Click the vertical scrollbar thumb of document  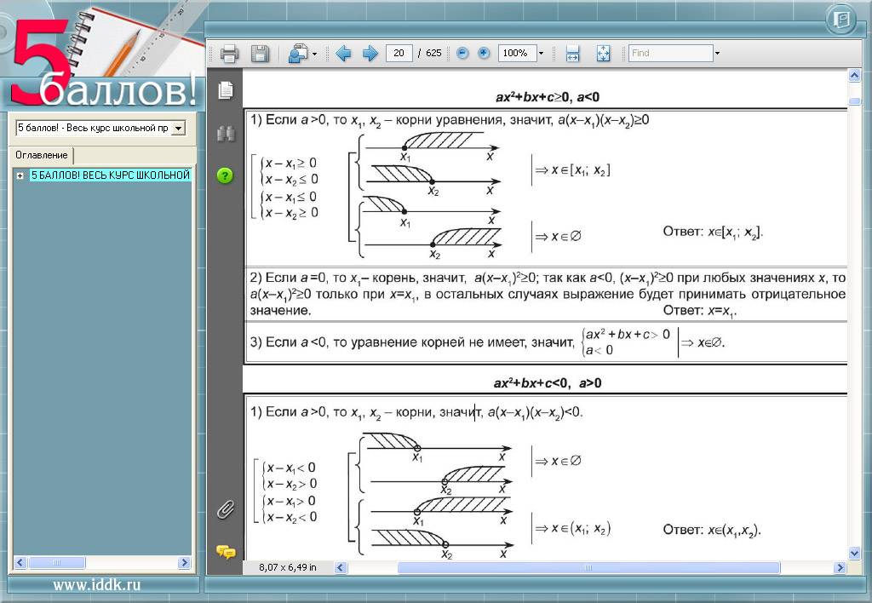[x=855, y=100]
